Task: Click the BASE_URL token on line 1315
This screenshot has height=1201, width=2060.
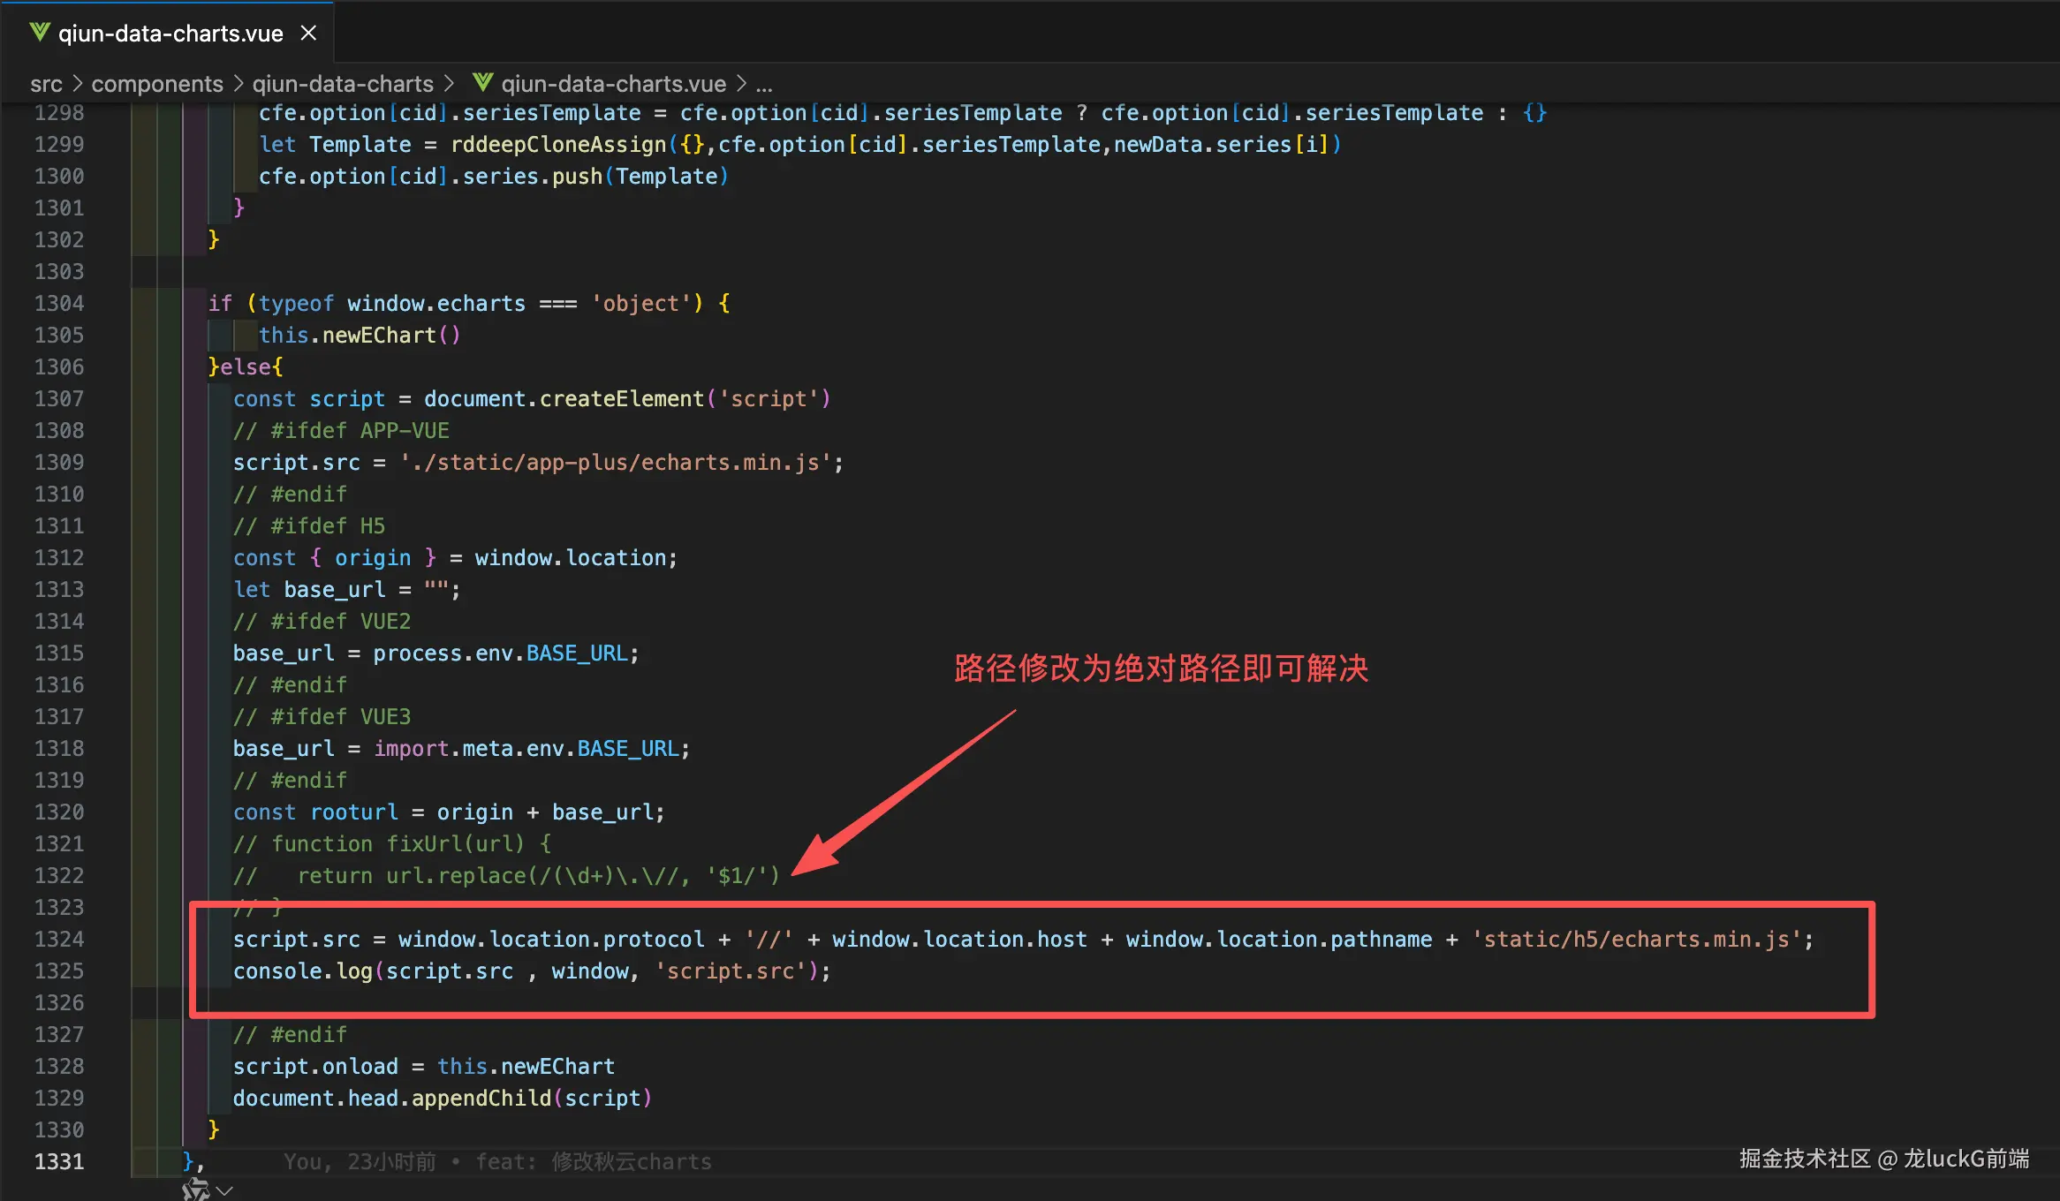Action: pyautogui.click(x=577, y=653)
